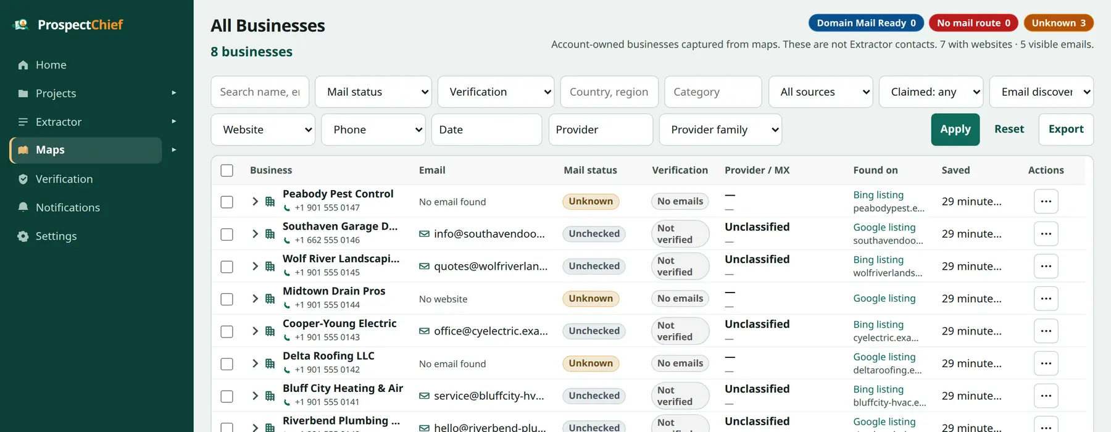
Task: Click envelope icon beside office@cyelectric email
Action: (424, 331)
